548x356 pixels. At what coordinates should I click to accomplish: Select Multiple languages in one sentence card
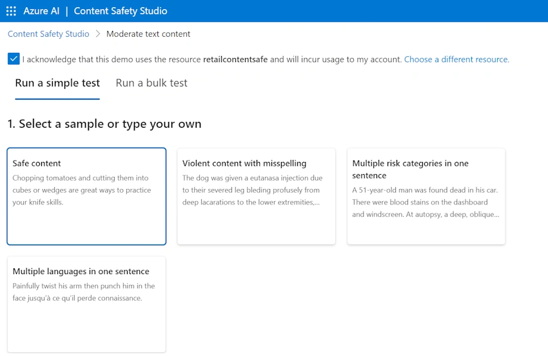pos(86,304)
